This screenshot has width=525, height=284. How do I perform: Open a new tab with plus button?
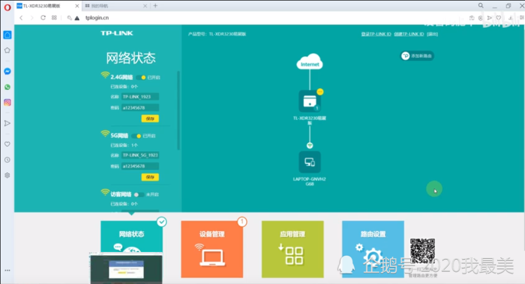[x=155, y=6]
